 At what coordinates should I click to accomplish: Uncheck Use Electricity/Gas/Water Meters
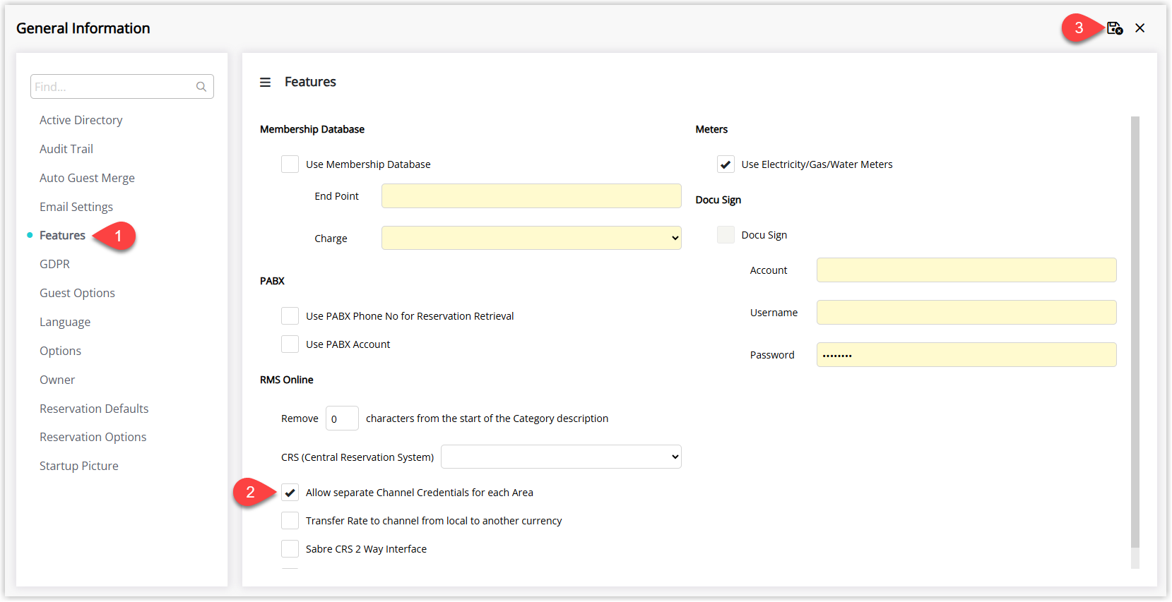point(726,164)
